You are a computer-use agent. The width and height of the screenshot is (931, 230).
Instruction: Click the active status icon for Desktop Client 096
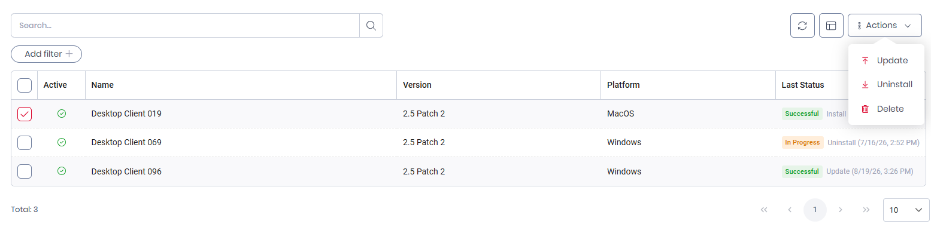point(62,171)
